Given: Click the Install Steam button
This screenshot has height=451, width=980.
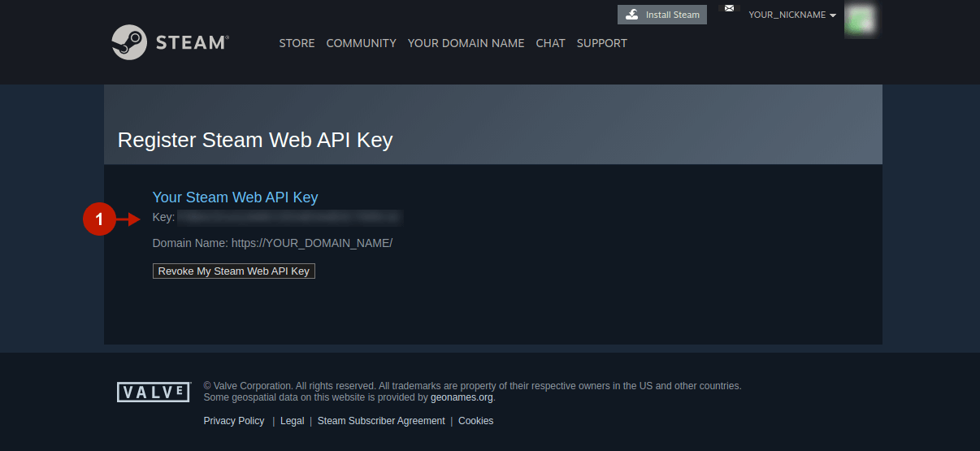Looking at the screenshot, I should (x=662, y=15).
